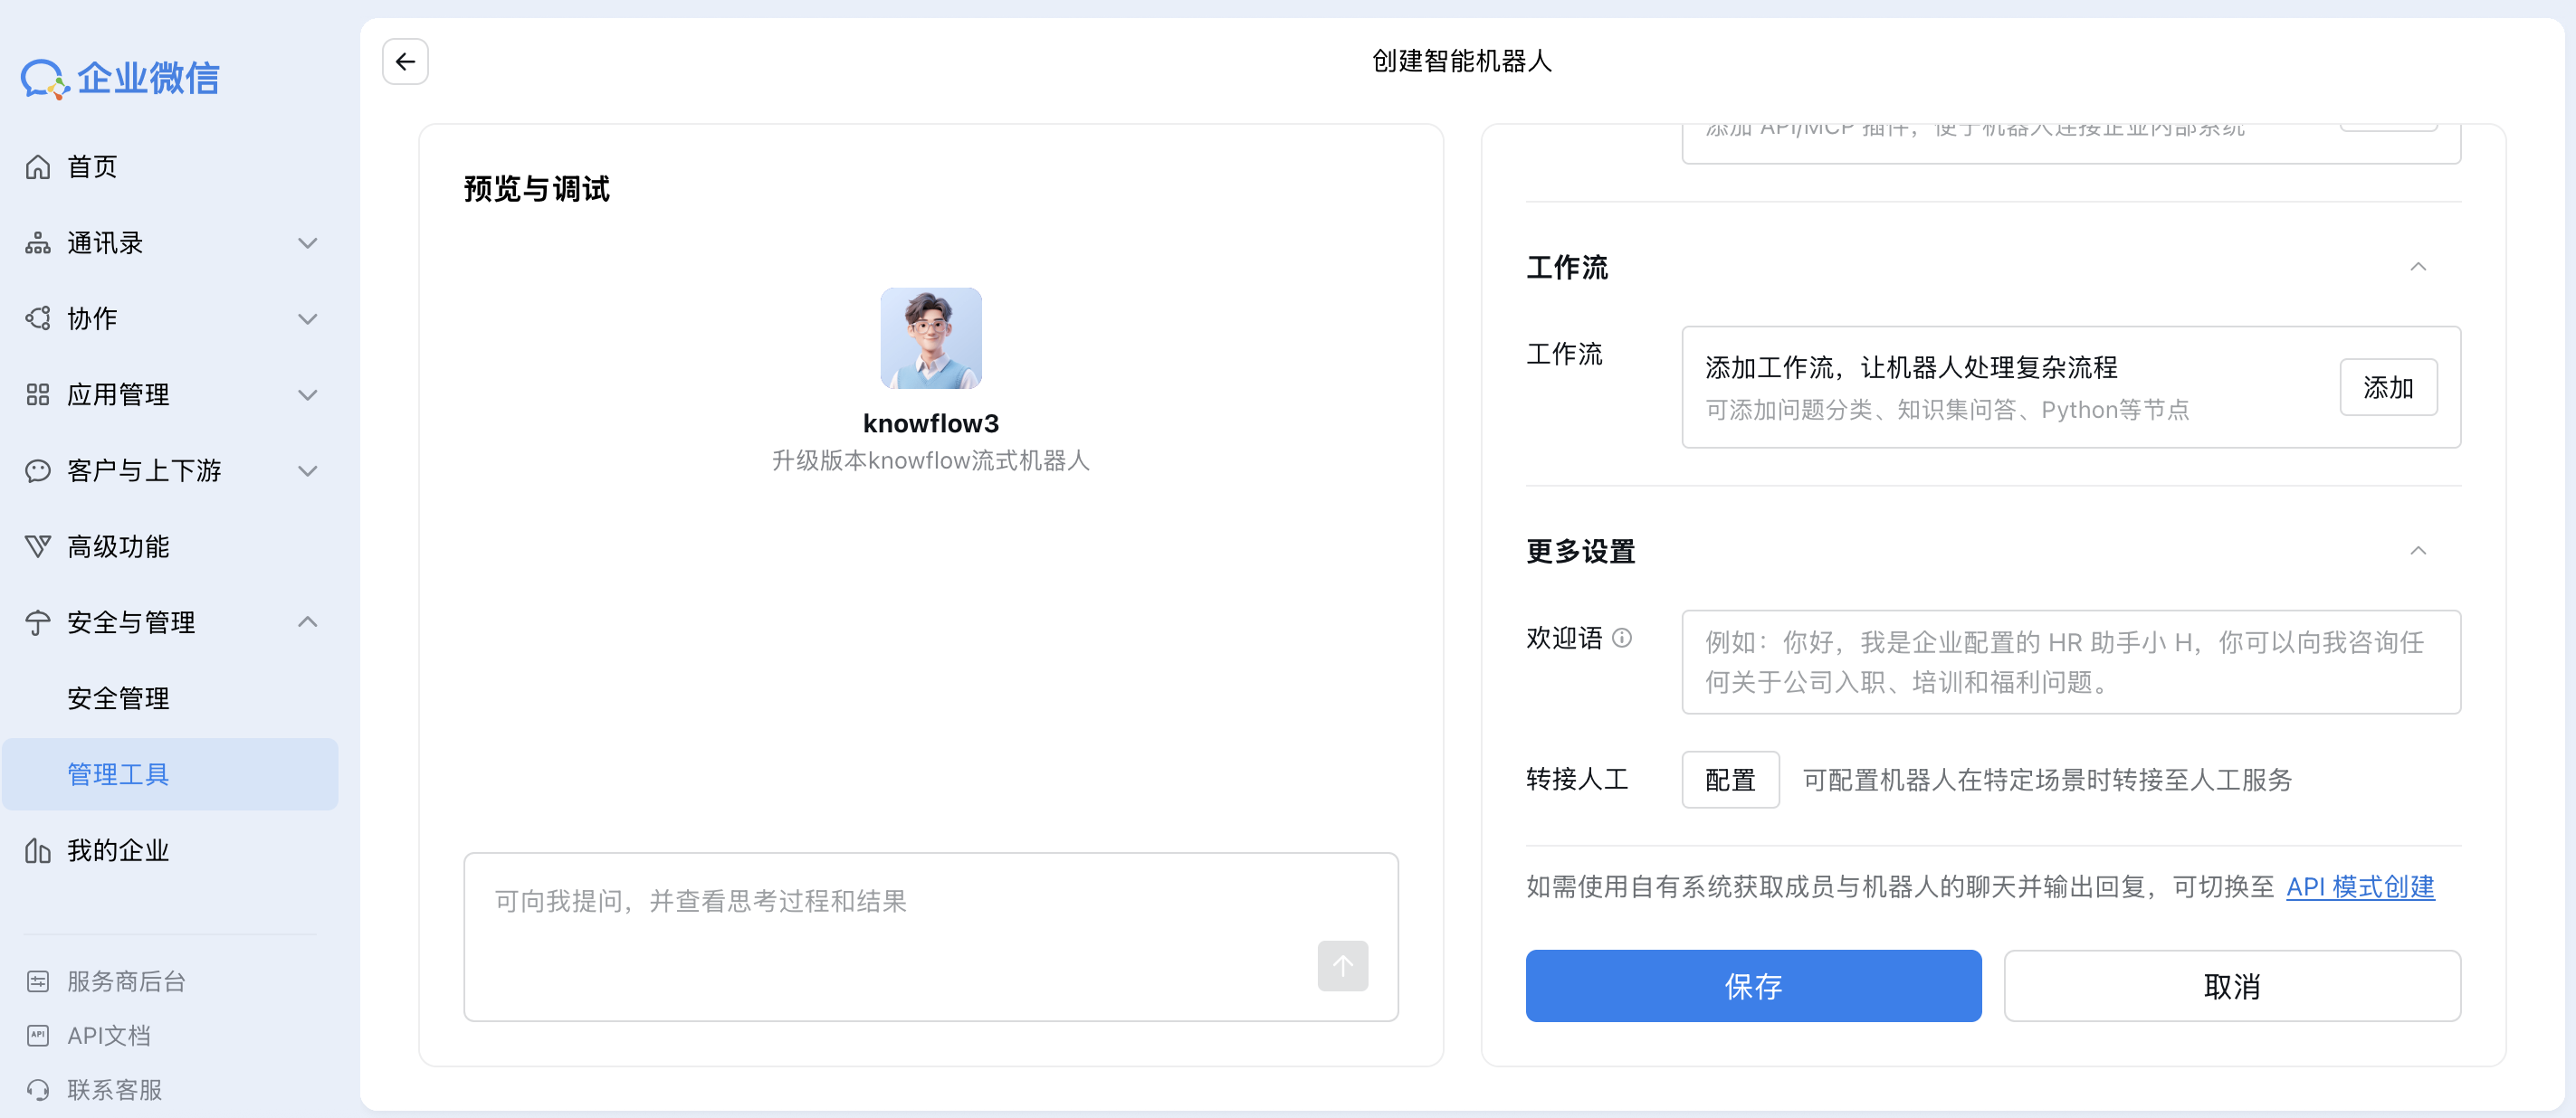Screen dimensions: 2576x1118
Task: Click the 通讯录 organization icon
Action: tap(38, 242)
